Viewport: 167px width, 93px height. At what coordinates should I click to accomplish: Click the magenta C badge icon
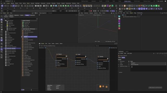[x=119, y=21]
